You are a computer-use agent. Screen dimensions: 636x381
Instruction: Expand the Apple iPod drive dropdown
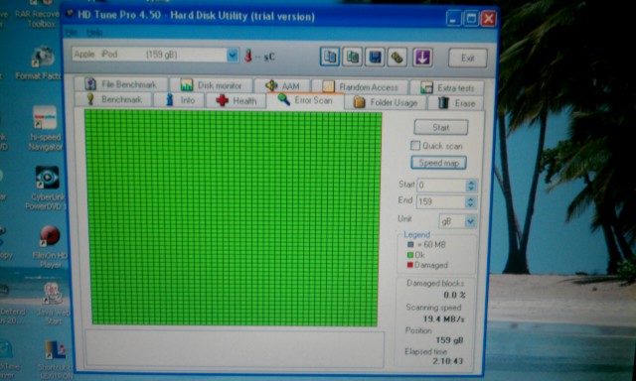click(233, 55)
